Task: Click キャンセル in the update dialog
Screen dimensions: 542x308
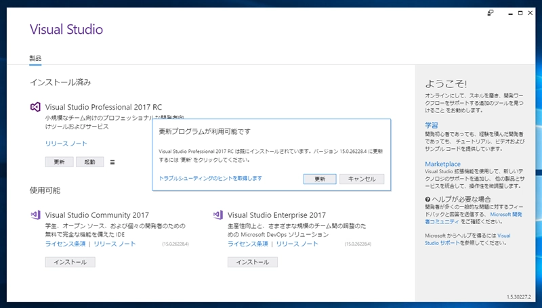Action: (362, 179)
